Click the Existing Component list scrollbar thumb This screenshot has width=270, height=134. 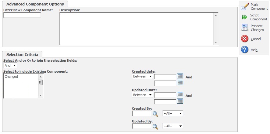(41, 82)
